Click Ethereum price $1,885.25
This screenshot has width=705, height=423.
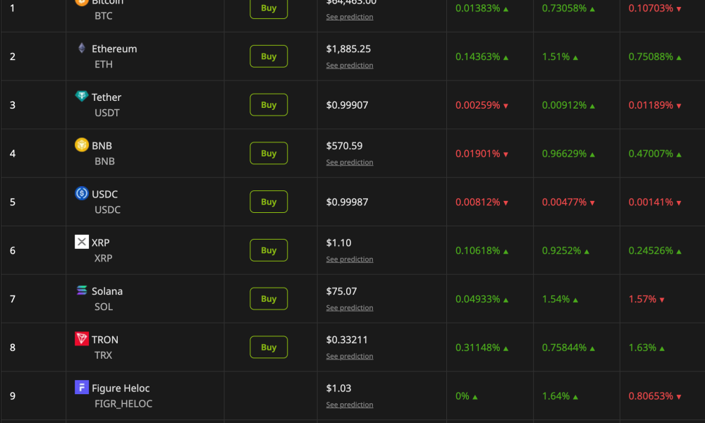[x=348, y=49]
